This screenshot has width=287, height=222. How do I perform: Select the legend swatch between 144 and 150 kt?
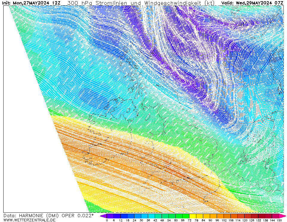(x=276, y=216)
